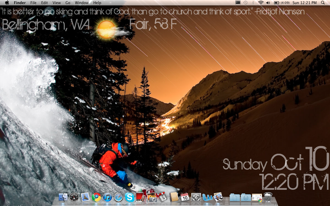Launch iTunes in the Dock
This screenshot has width=330, height=206.
pyautogui.click(x=107, y=198)
